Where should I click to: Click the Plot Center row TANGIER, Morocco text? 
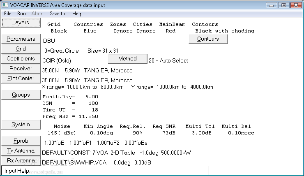click(x=108, y=80)
